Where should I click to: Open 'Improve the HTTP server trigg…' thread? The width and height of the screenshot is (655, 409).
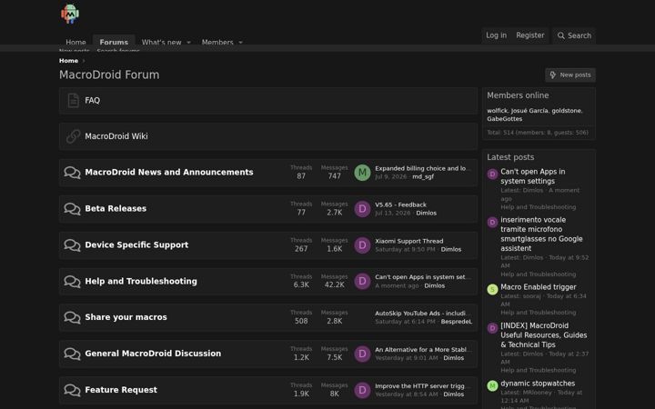click(423, 386)
